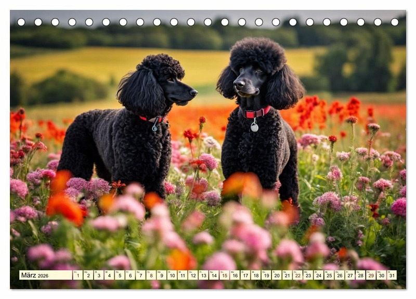Click the 'März 2026' month label
Image resolution: width=416 pixels, height=299 pixels.
(x=35, y=275)
